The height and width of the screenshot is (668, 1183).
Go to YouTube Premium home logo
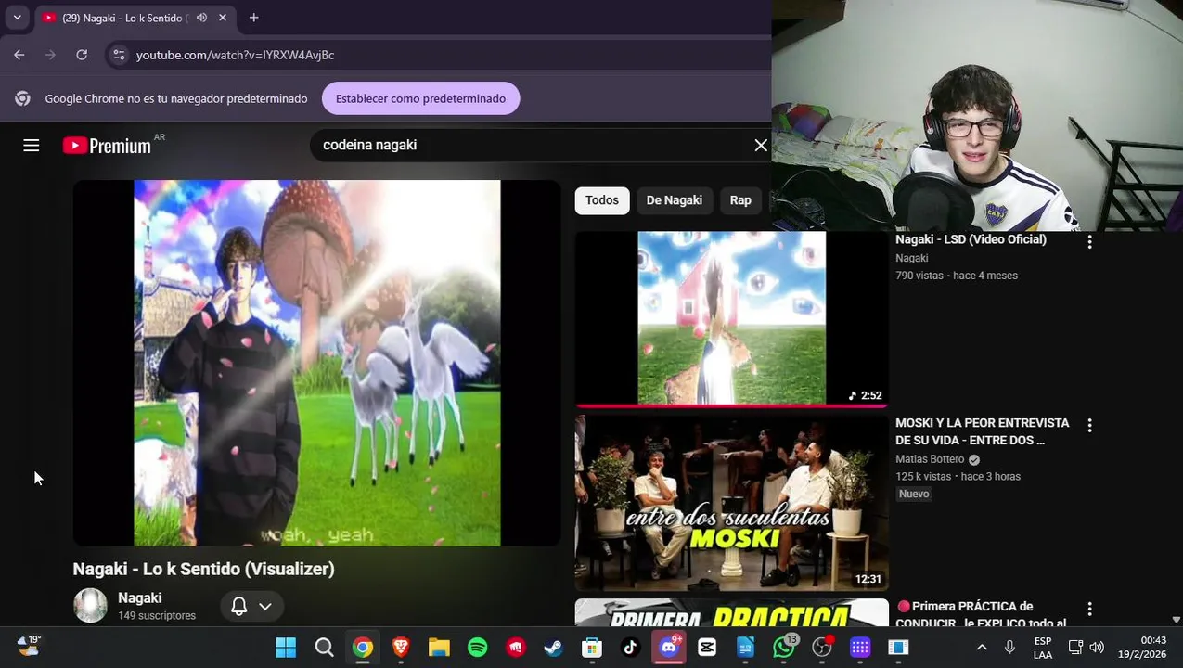click(x=107, y=146)
